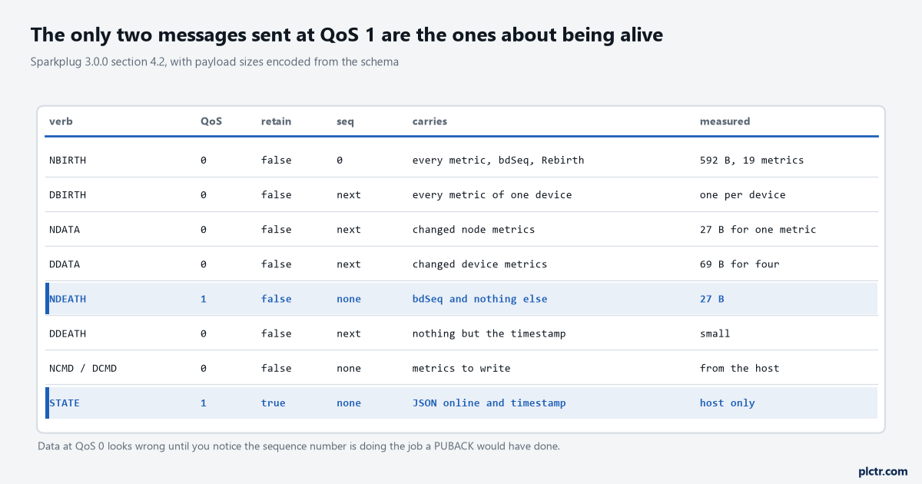Screen dimensions: 922x484
Task: Click "592 B, 19 metrics" measured cell
Action: pos(751,161)
